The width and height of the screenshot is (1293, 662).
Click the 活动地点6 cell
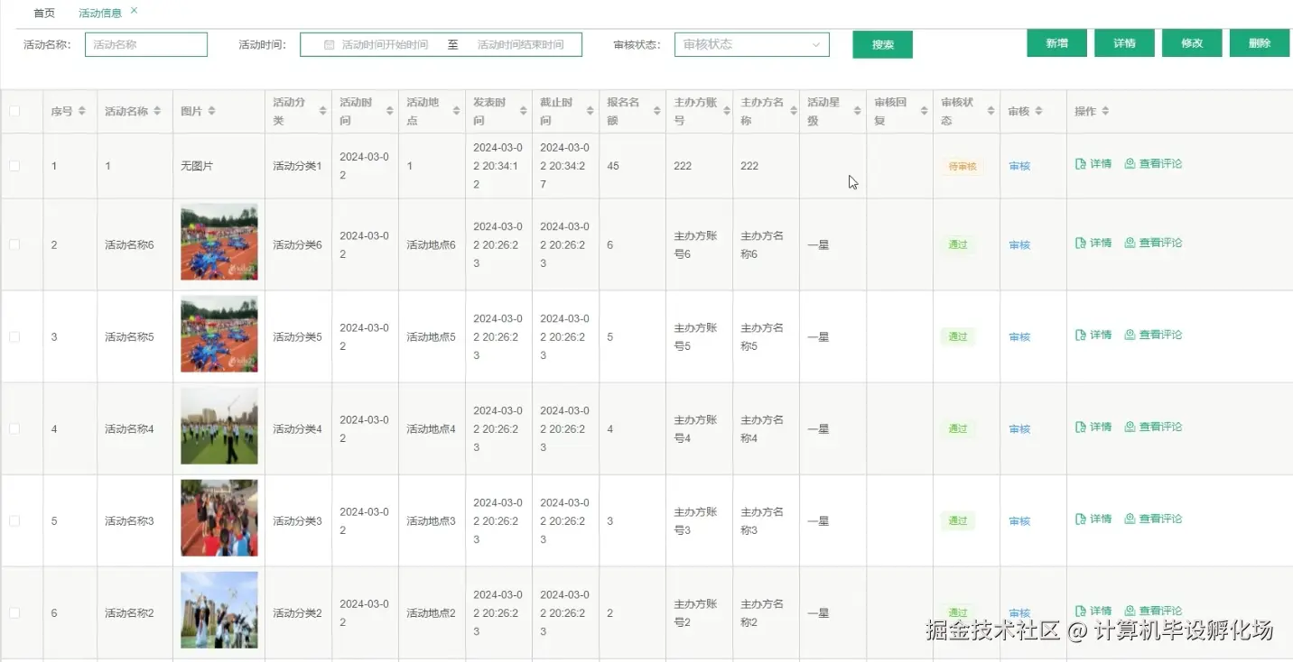[x=431, y=244]
